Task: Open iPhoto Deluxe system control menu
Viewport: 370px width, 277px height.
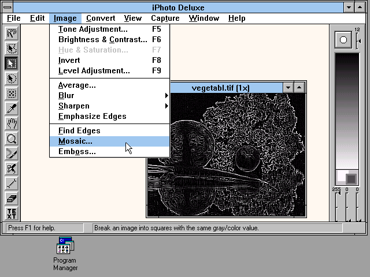Action: tap(8, 8)
